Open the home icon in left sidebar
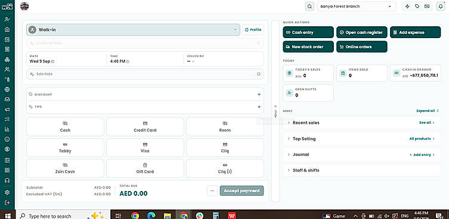Screen dimensions: 449x219 [x=7, y=29]
